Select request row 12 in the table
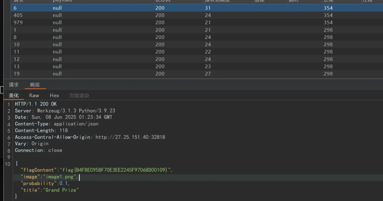383x201 pixels. 197,59
